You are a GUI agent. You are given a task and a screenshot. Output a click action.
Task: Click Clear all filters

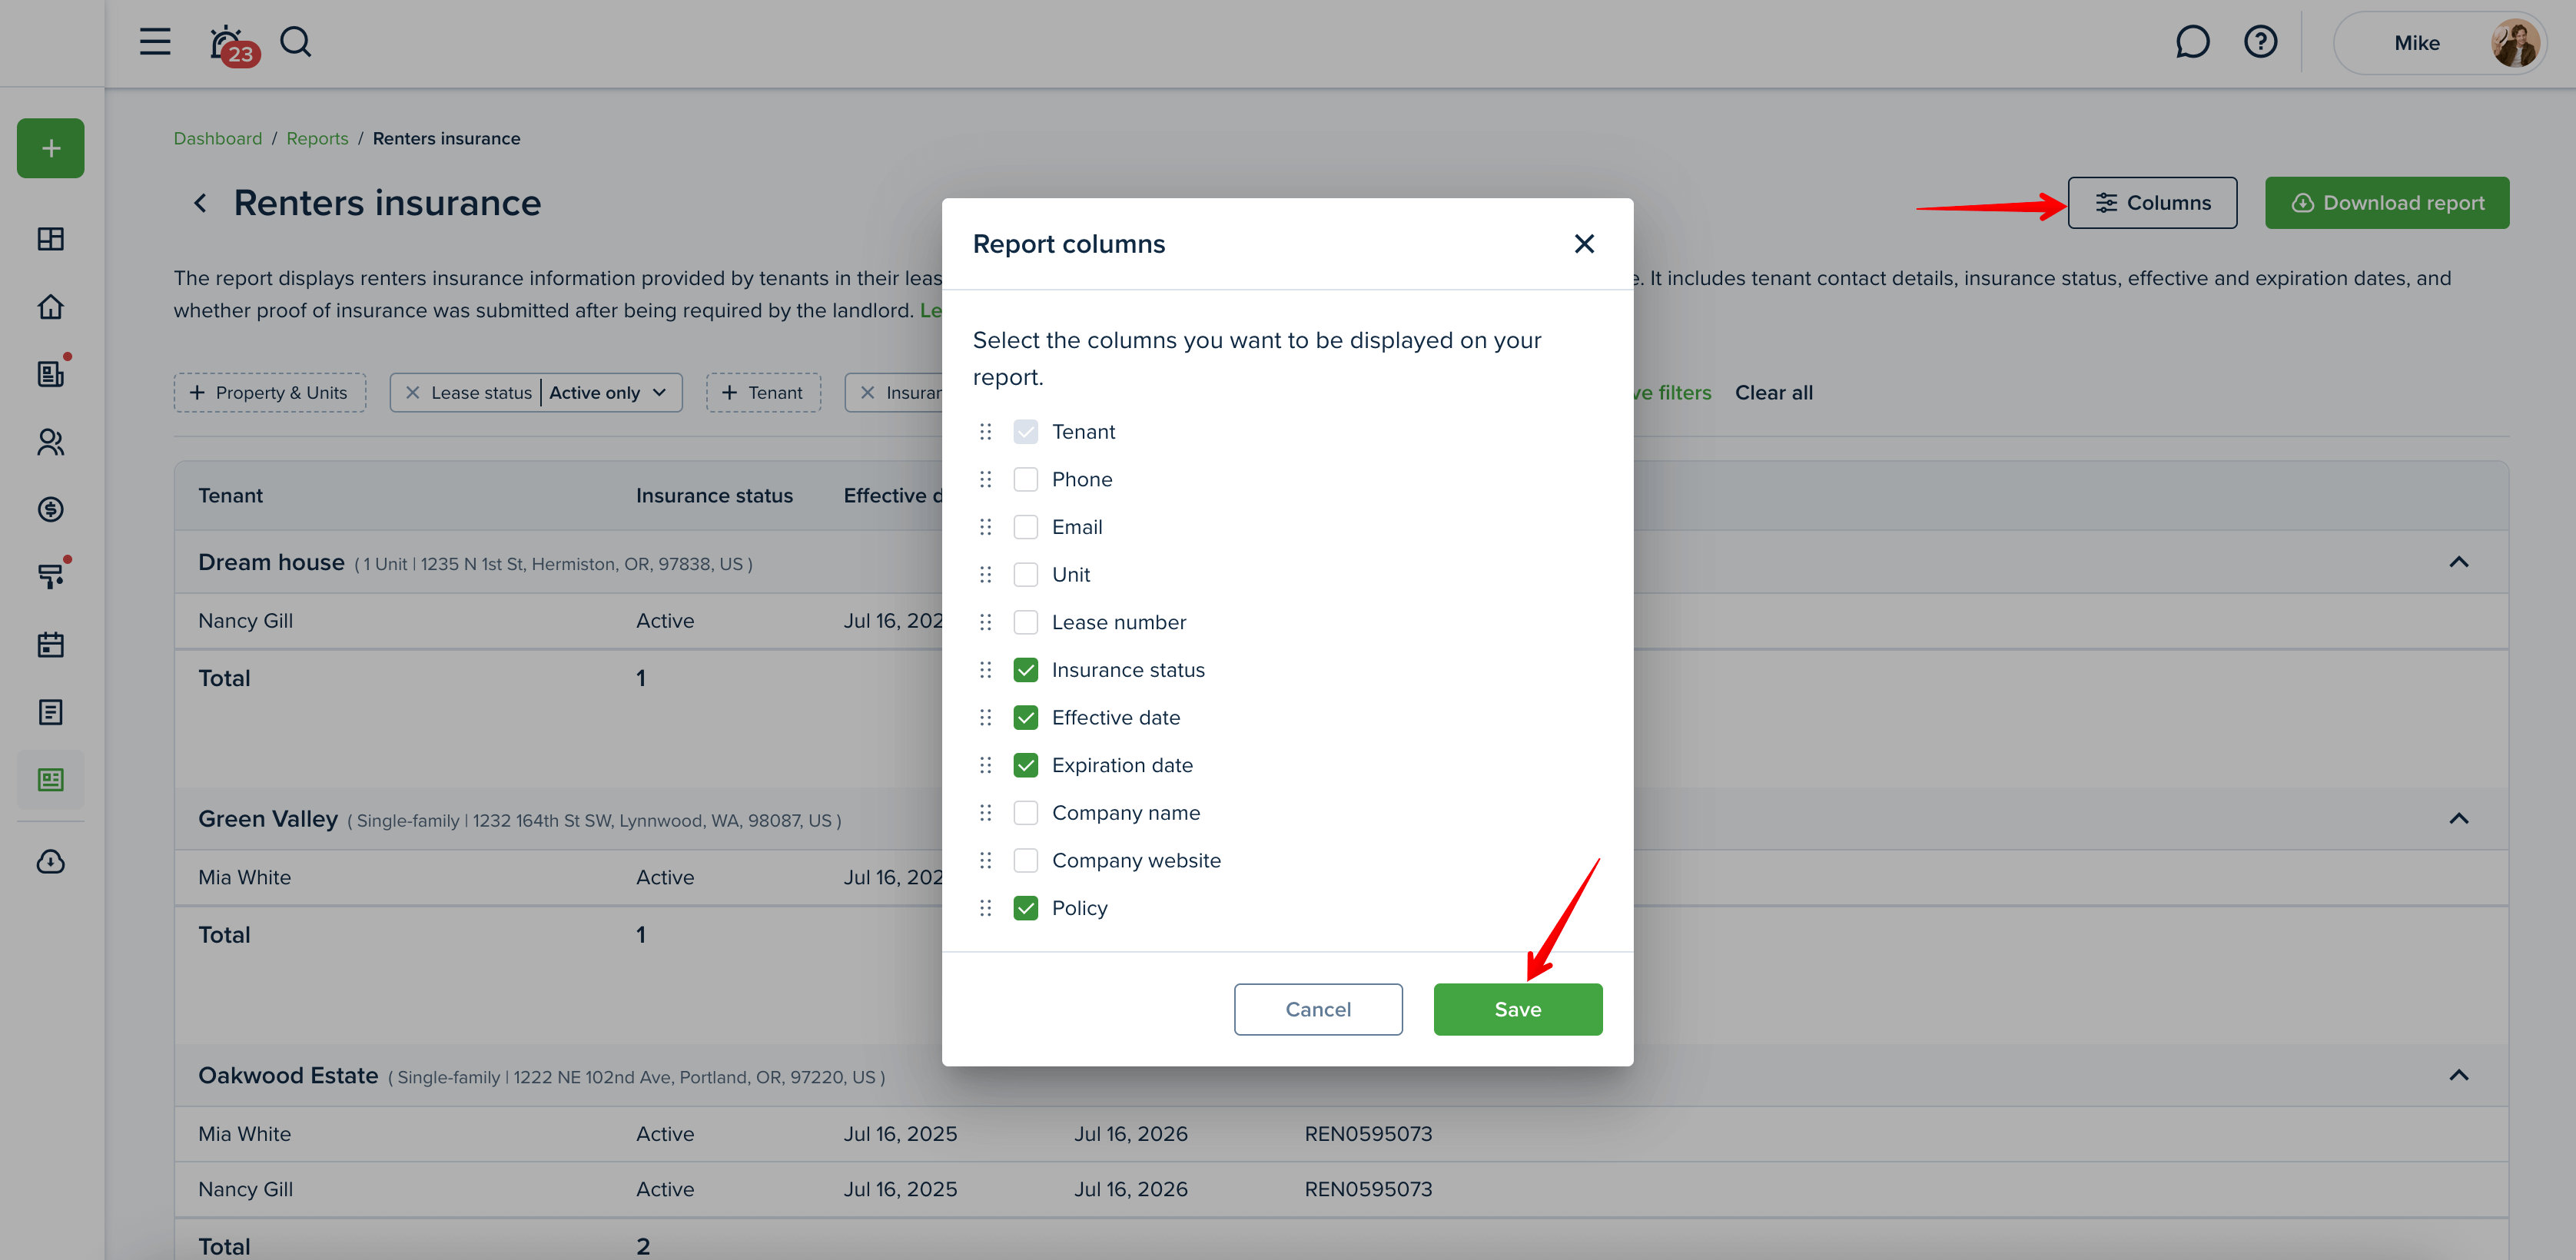1773,393
